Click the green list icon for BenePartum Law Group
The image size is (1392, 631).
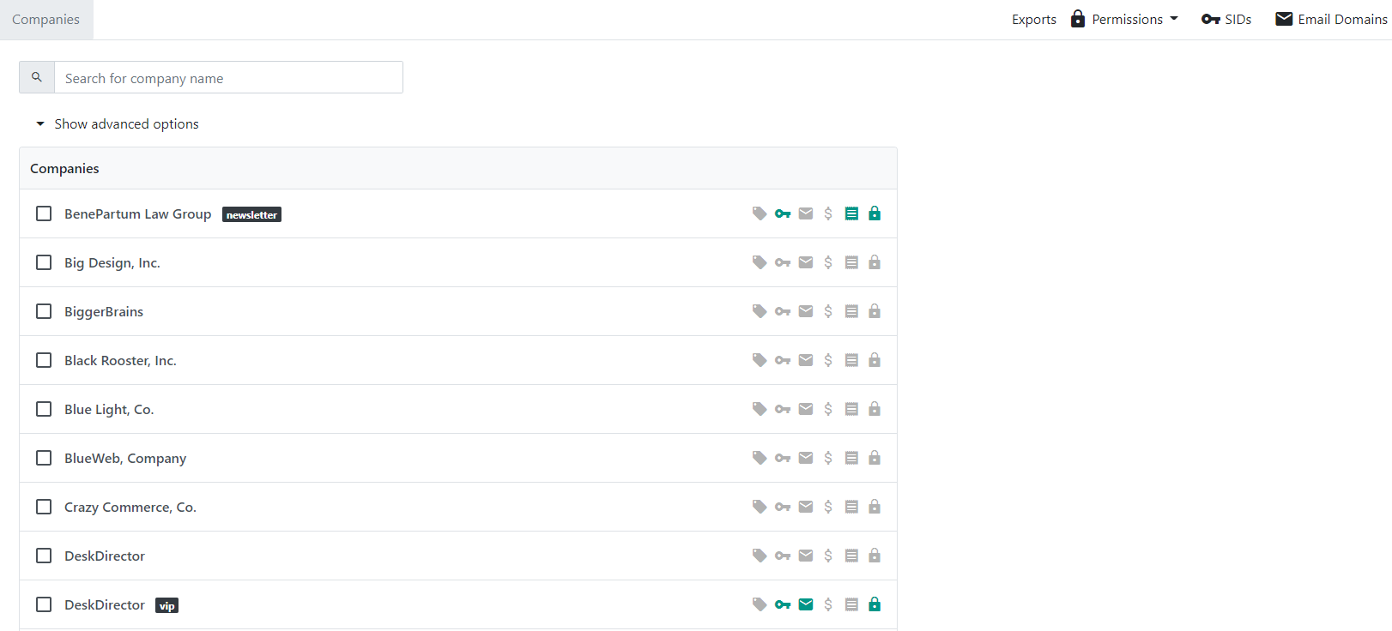(851, 213)
